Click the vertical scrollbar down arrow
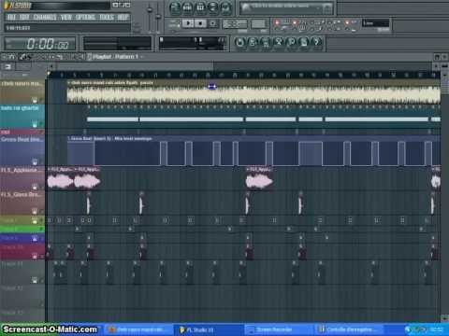Viewport: 449px width, 336px height. click(x=444, y=318)
